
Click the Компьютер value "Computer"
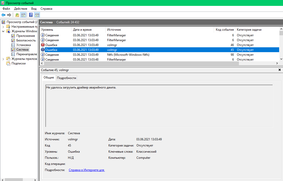pyautogui.click(x=143, y=158)
